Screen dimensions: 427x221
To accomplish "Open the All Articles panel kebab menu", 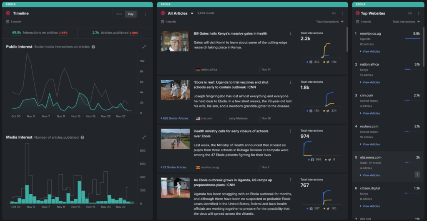I will tap(342, 13).
